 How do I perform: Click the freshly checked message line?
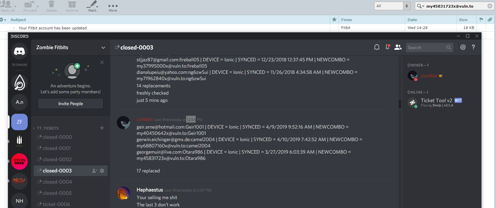152,93
